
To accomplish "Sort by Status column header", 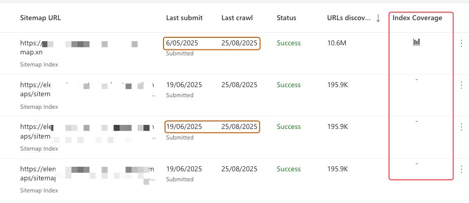I will pos(286,18).
